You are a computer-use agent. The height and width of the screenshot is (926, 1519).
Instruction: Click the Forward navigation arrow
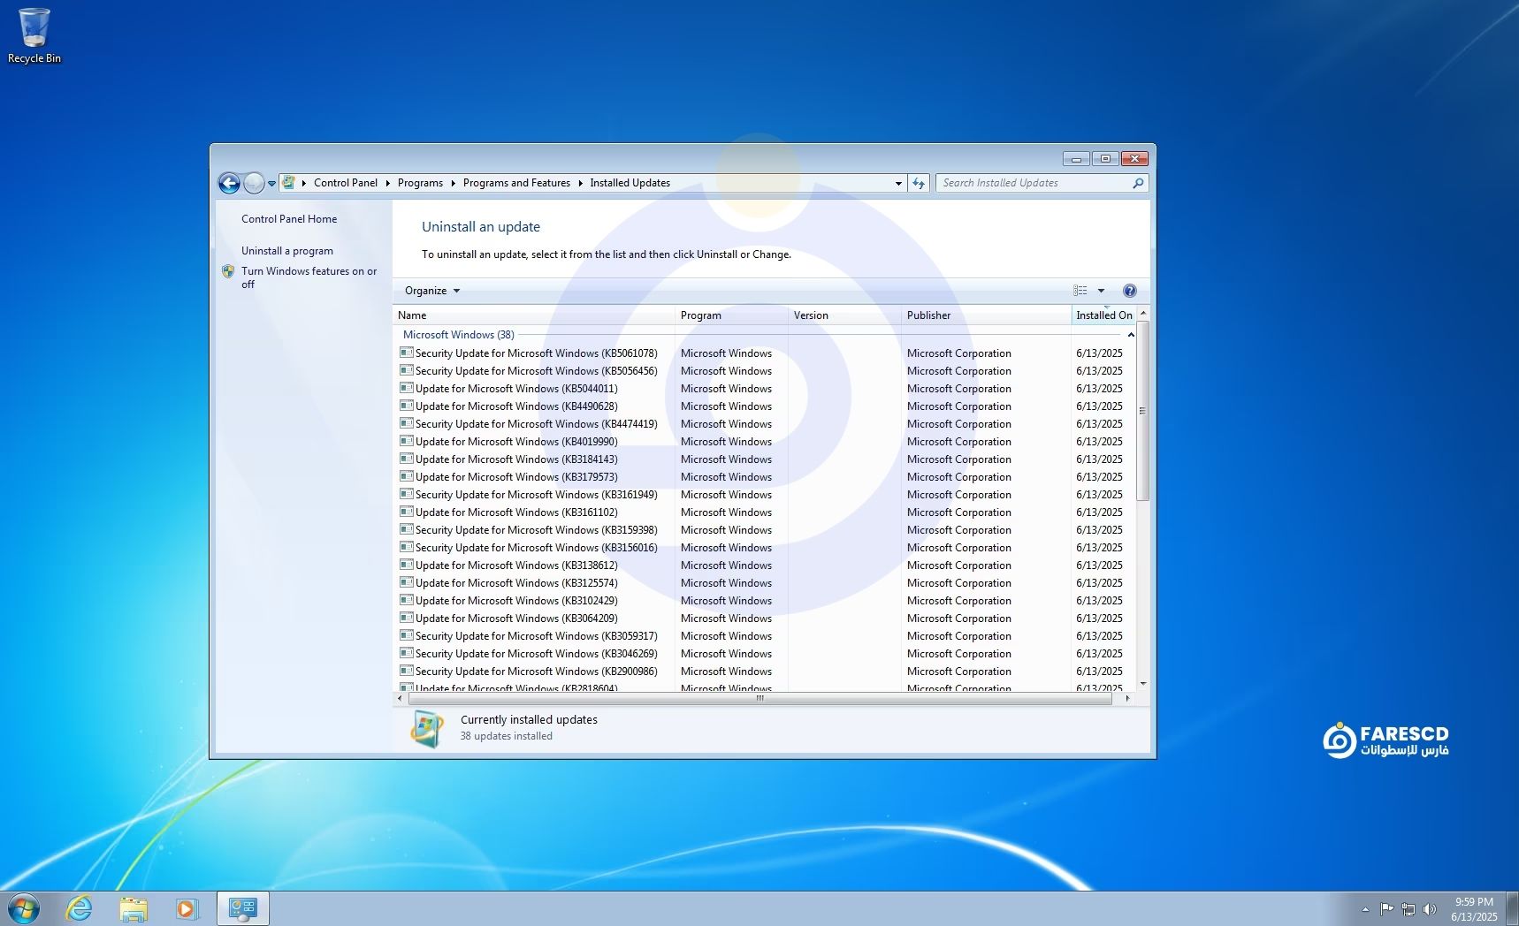pyautogui.click(x=254, y=183)
